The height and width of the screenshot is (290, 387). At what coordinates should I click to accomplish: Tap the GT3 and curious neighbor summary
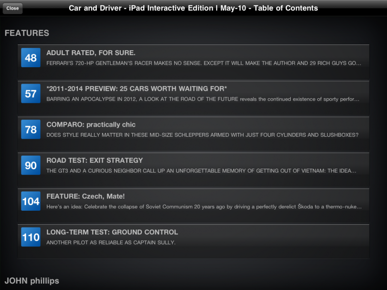[201, 171]
